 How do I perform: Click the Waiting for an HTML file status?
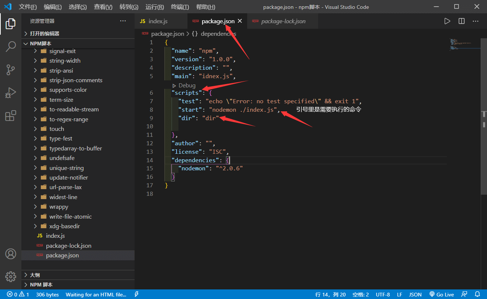(x=96, y=295)
